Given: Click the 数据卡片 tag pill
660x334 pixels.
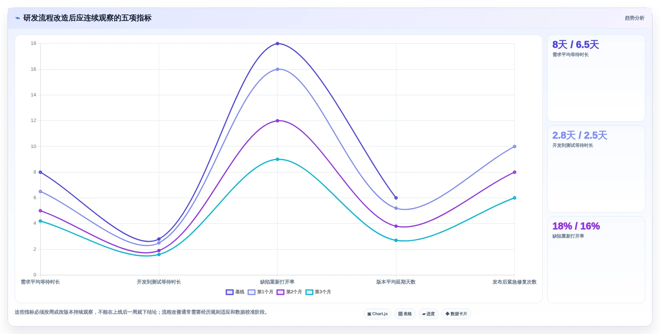Looking at the screenshot, I should (456, 314).
